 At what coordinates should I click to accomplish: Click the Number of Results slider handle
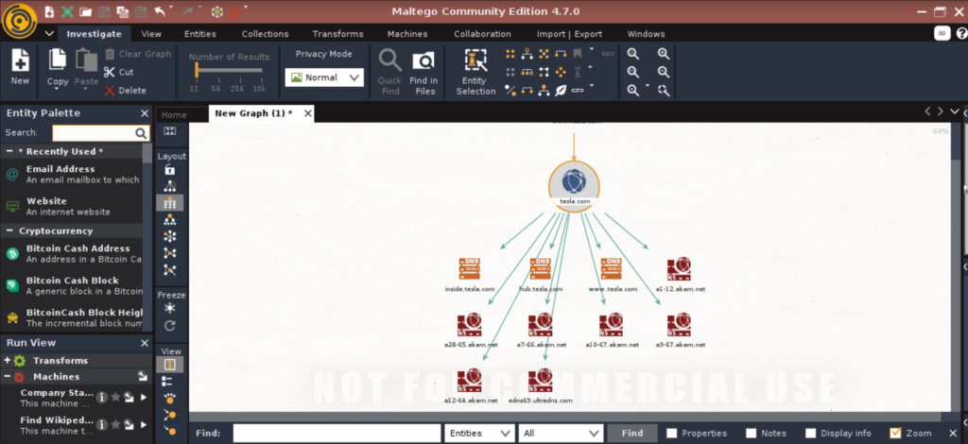point(197,71)
